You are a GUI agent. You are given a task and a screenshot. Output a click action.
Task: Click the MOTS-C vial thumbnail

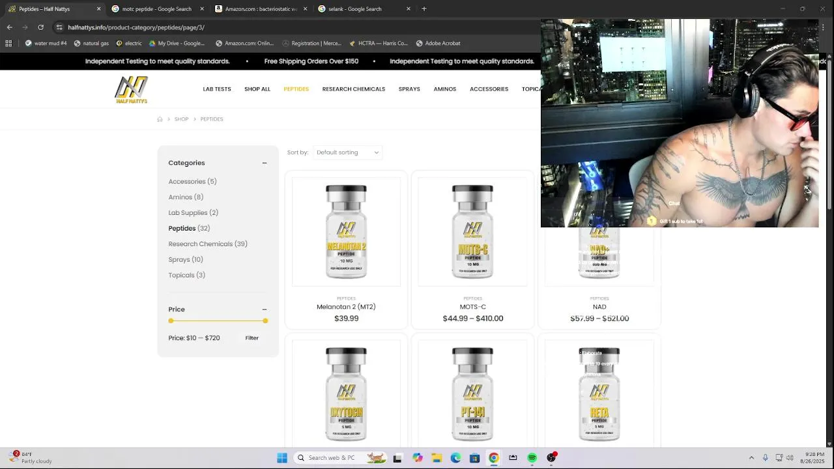pyautogui.click(x=472, y=232)
